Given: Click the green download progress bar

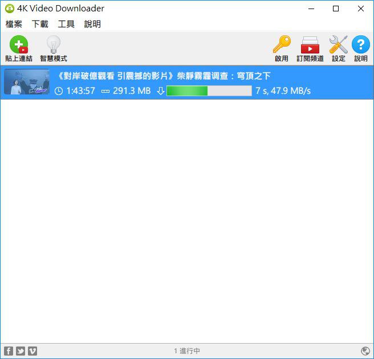Looking at the screenshot, I should tap(209, 90).
